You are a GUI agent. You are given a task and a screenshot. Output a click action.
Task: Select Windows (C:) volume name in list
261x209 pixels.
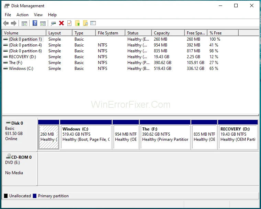(21, 69)
